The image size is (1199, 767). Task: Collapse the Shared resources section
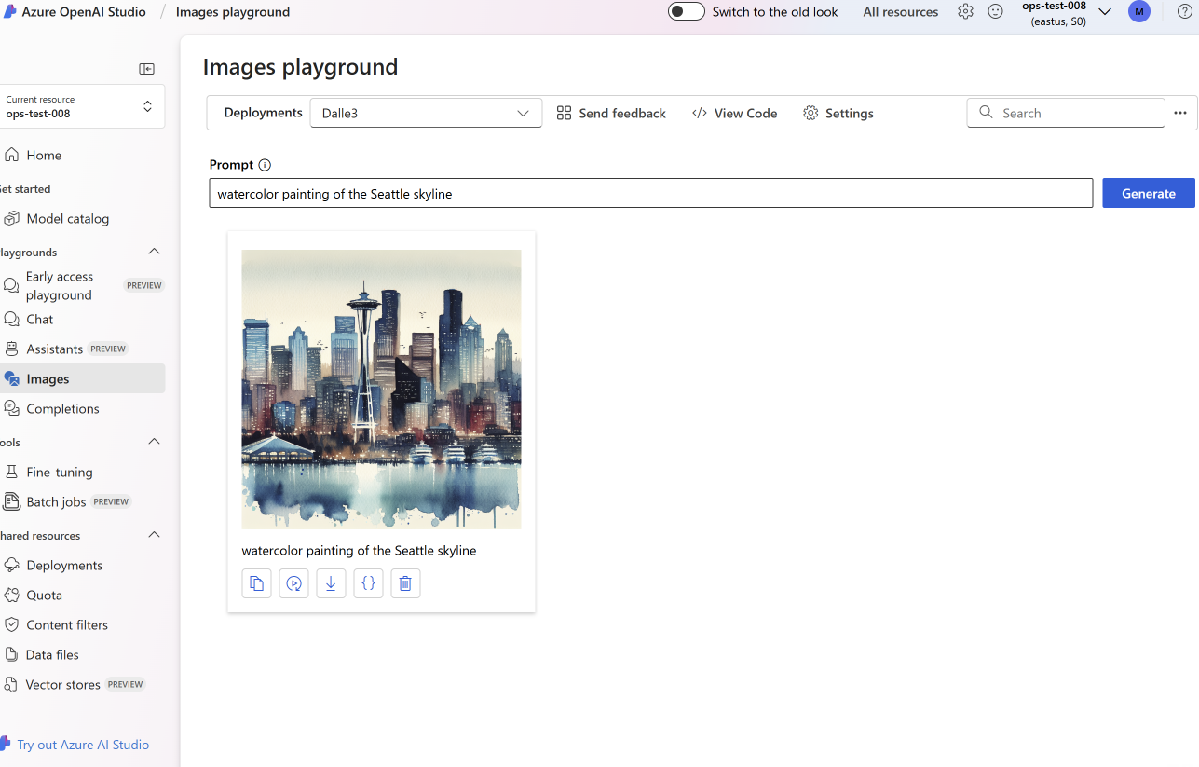[x=155, y=535]
